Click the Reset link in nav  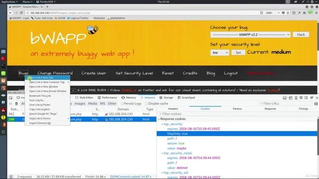(x=168, y=73)
